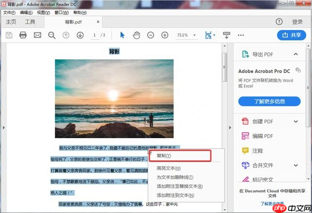312x213 pixels.
Task: Click the 登录 sign-in link
Action: 297,22
